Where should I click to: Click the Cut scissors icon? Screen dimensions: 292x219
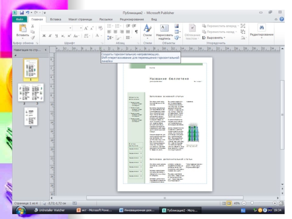(32, 26)
